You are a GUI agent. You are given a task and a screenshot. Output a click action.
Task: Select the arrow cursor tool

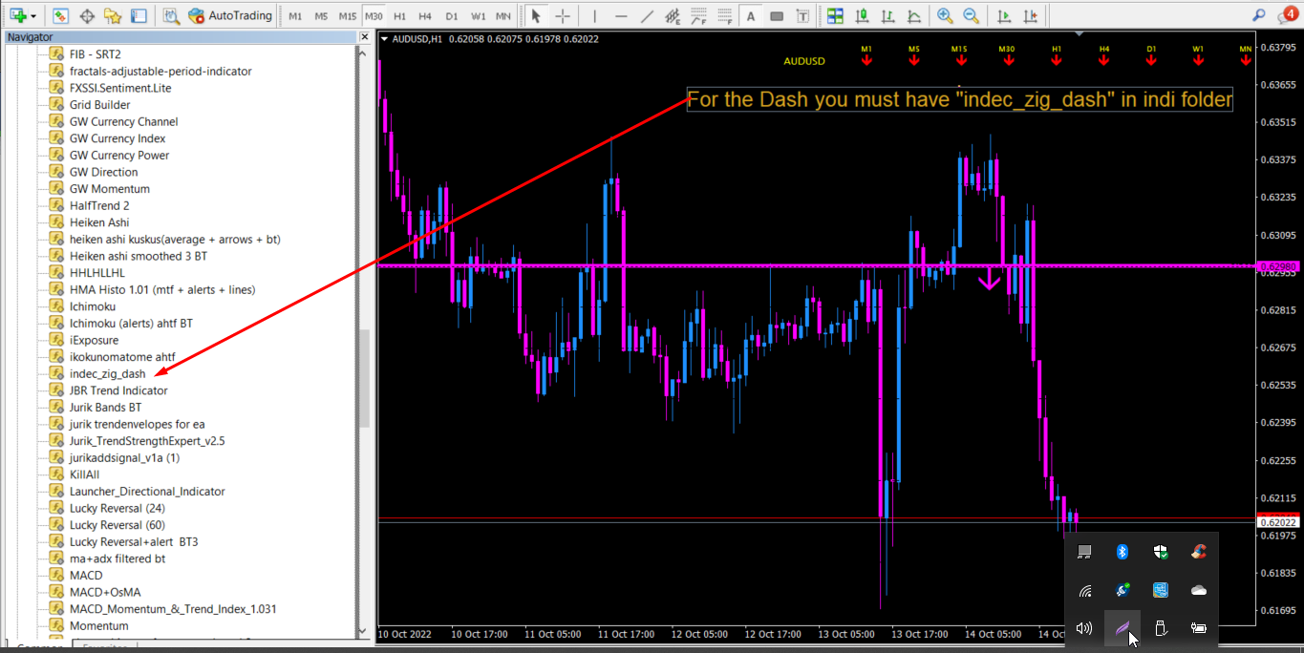pyautogui.click(x=536, y=15)
